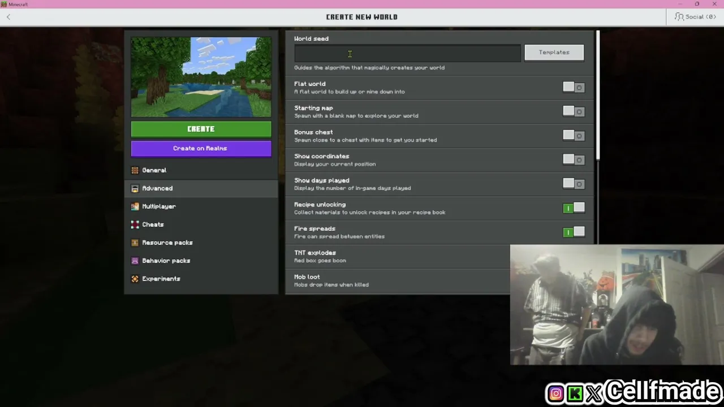Open the seed Templates button
Viewport: 724px width, 407px height.
click(554, 53)
